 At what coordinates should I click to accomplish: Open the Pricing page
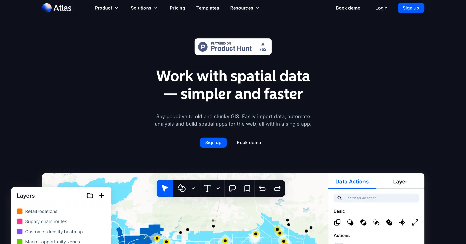[177, 8]
